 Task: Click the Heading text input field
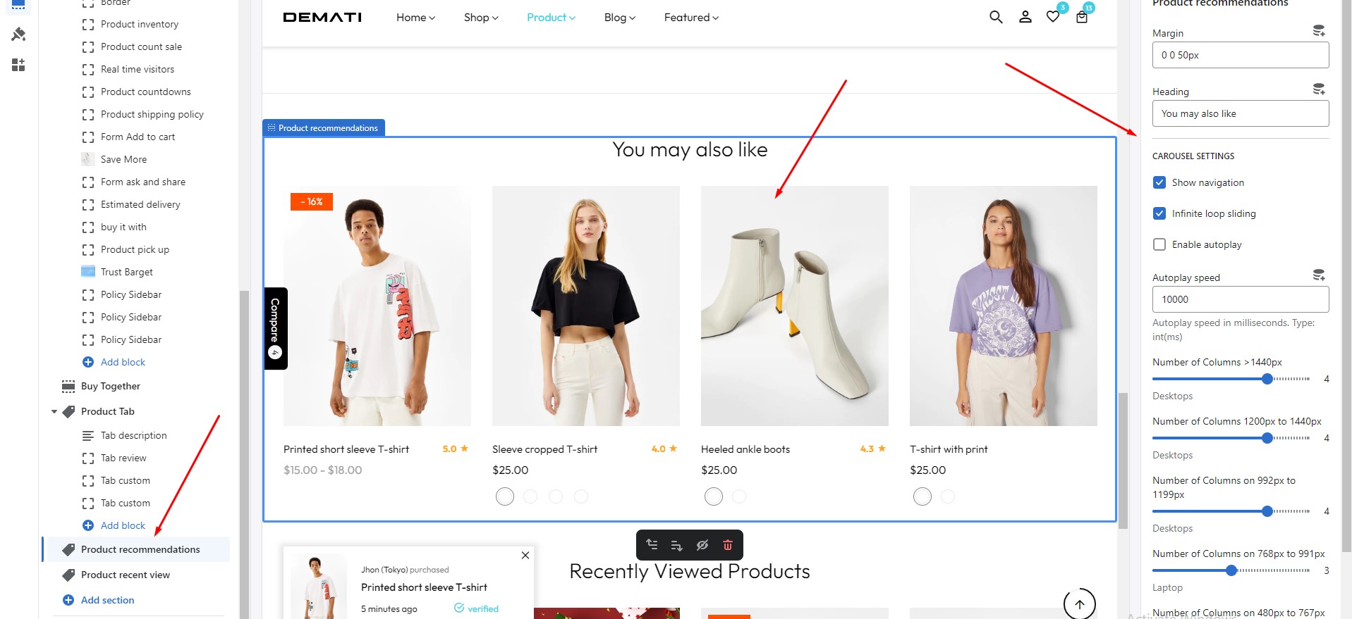(1240, 113)
